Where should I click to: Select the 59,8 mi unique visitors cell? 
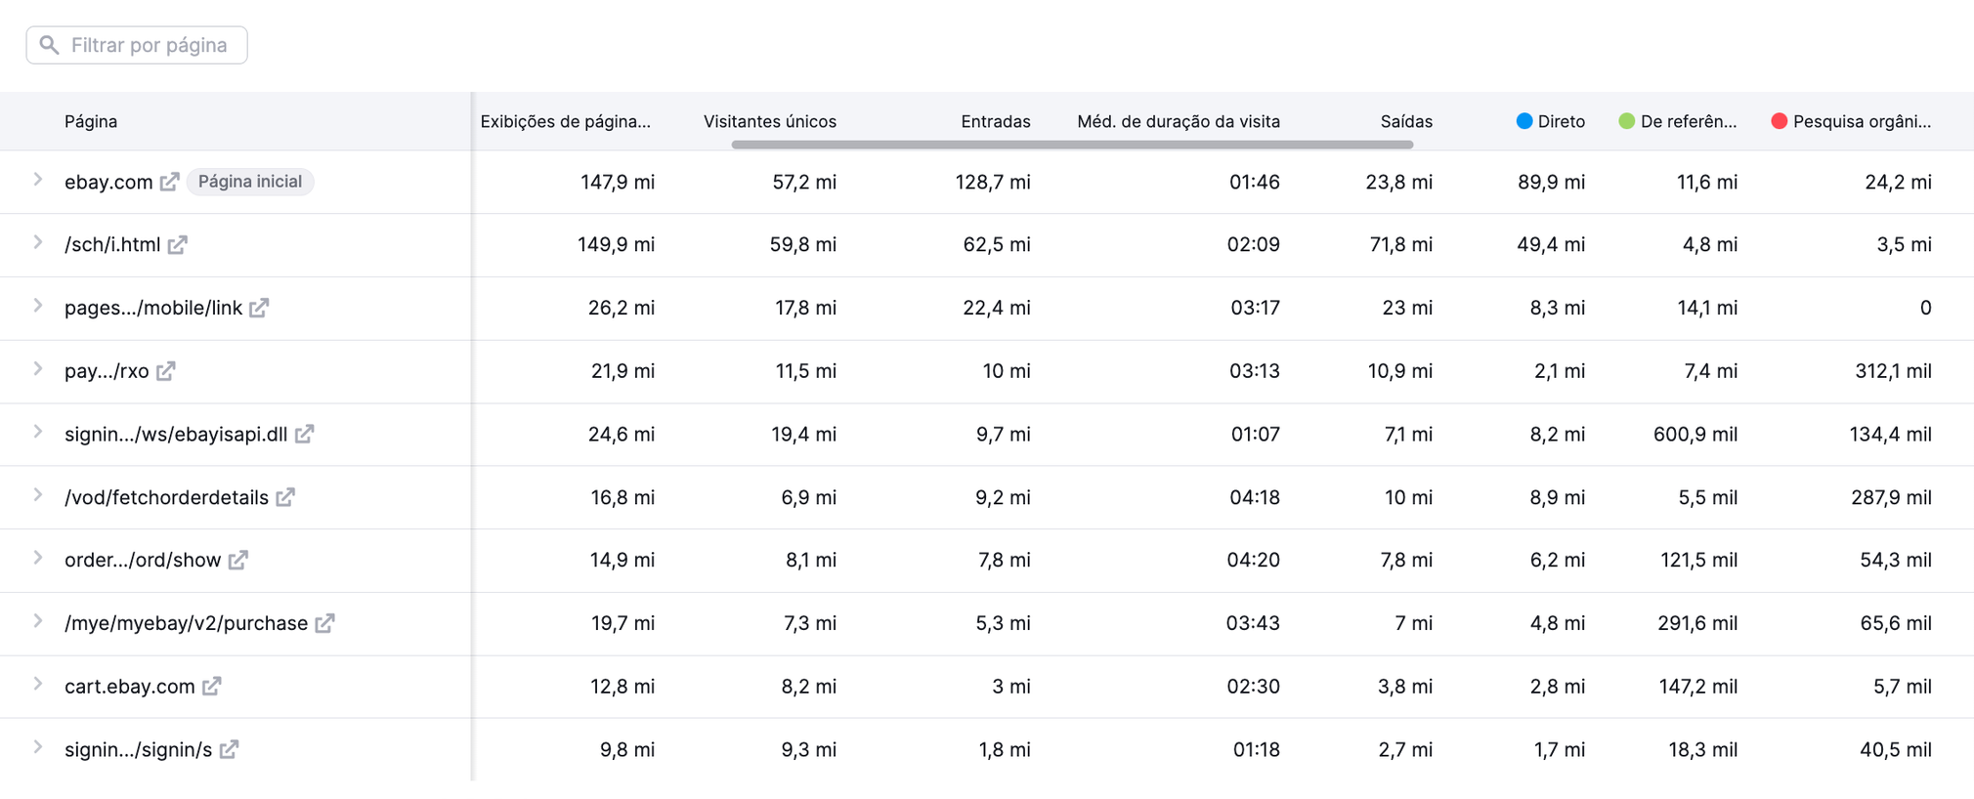803,245
